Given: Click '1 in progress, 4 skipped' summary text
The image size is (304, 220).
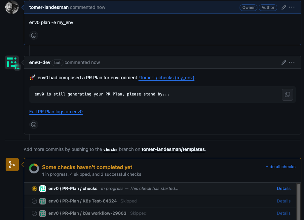Looking at the screenshot, I should click(x=92, y=174).
